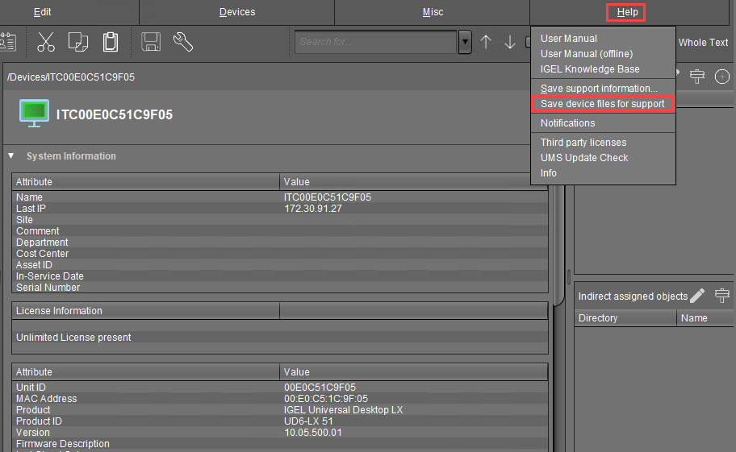This screenshot has width=736, height=452.
Task: Collapse the System Information section
Action: [x=11, y=156]
